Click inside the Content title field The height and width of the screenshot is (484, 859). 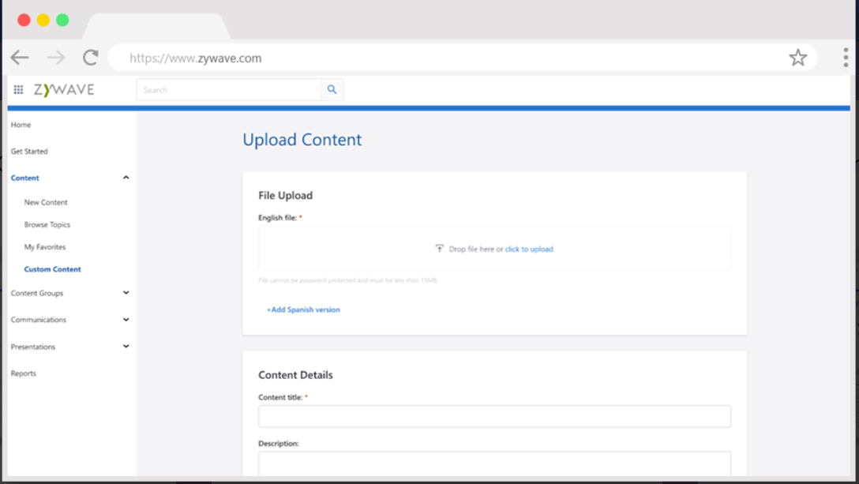click(x=494, y=415)
